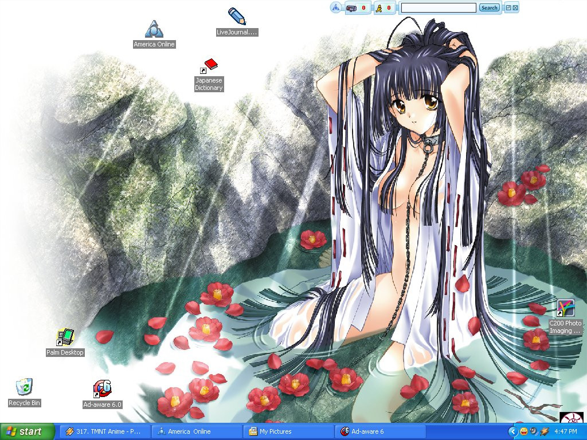Close the AOL deskbar toolbar
This screenshot has height=440, width=587.
coord(515,7)
